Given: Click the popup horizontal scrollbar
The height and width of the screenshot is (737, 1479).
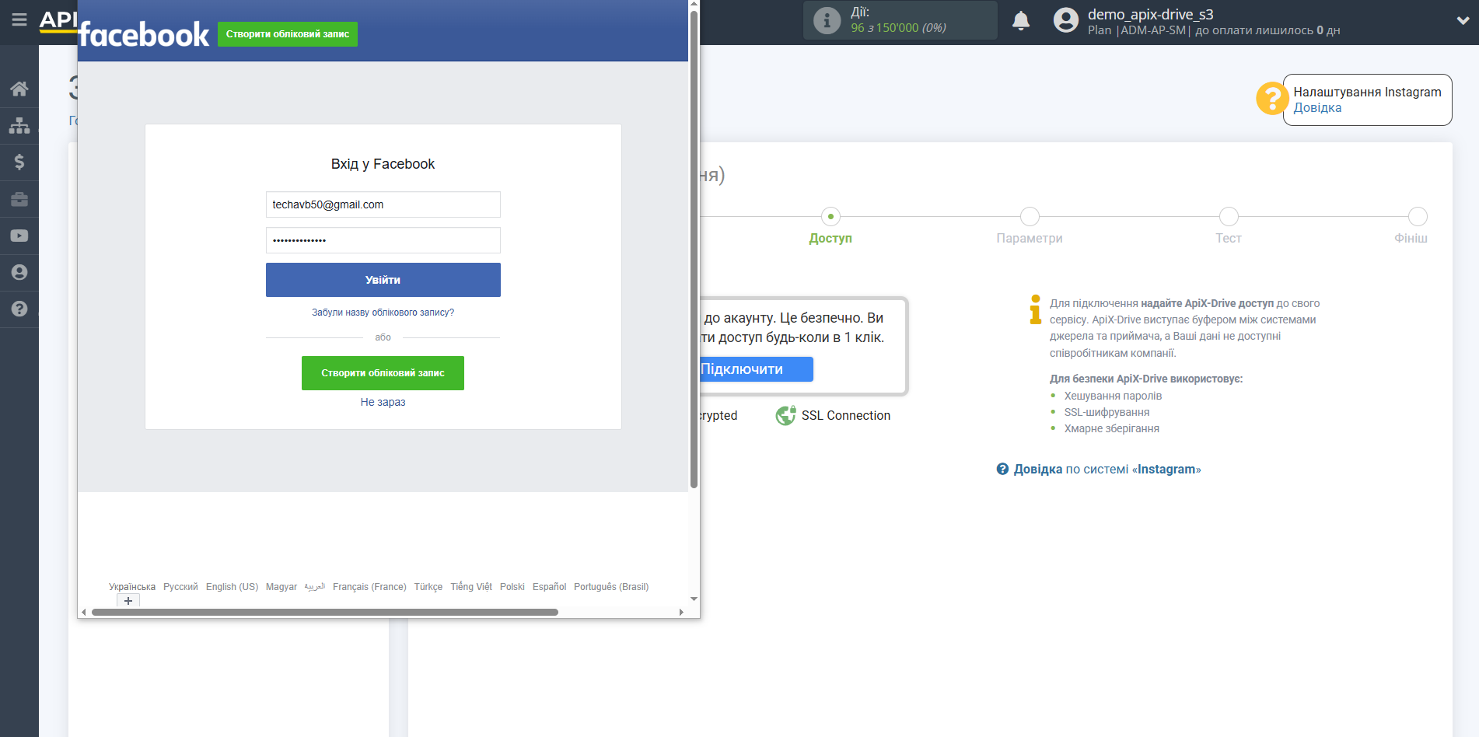Looking at the screenshot, I should point(325,612).
